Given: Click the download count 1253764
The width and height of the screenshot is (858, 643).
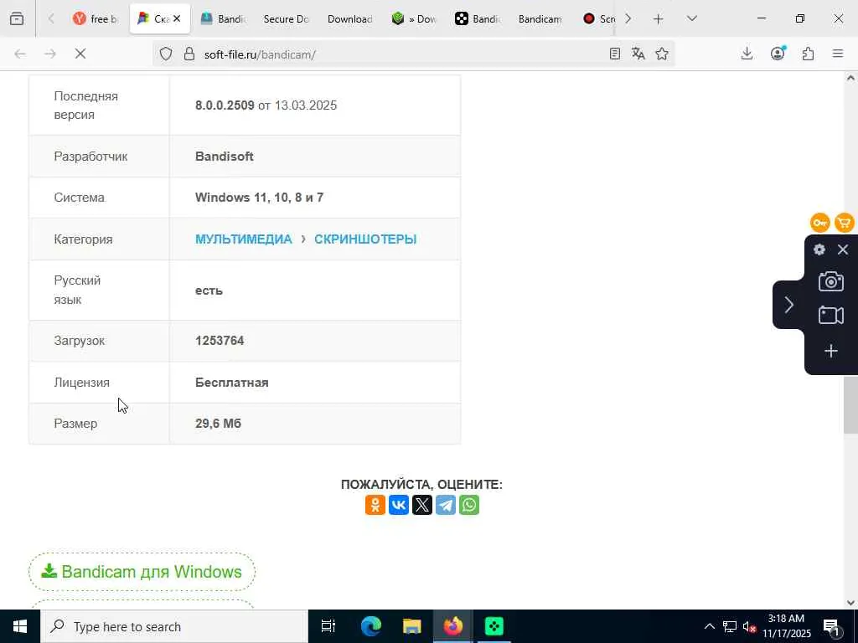Looking at the screenshot, I should click(x=220, y=341).
